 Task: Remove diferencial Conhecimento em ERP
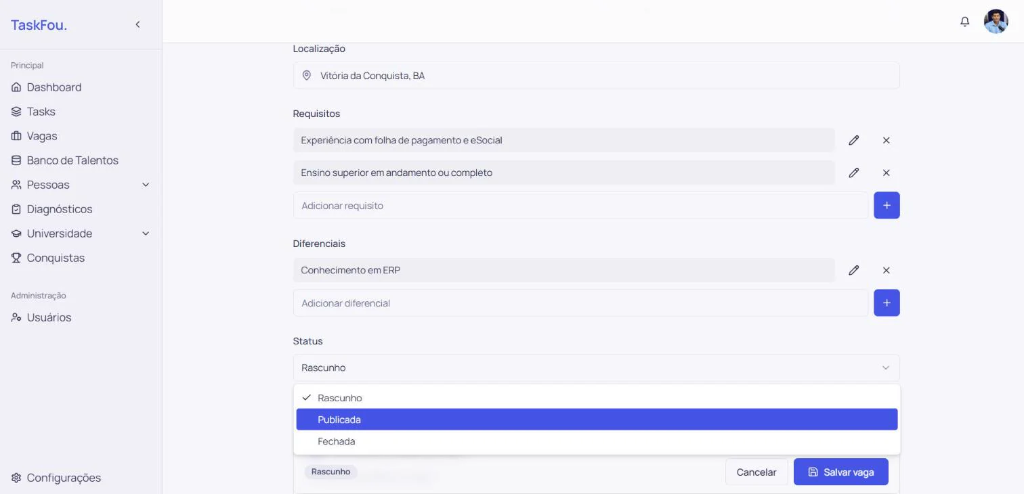886,270
